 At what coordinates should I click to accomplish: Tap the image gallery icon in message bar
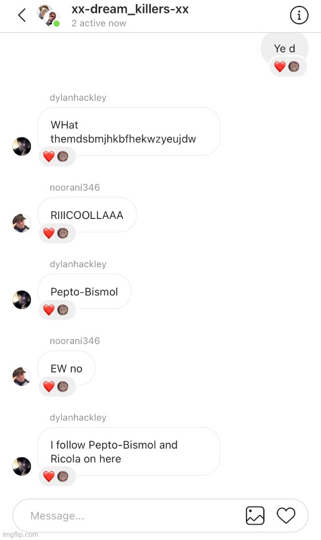255,516
